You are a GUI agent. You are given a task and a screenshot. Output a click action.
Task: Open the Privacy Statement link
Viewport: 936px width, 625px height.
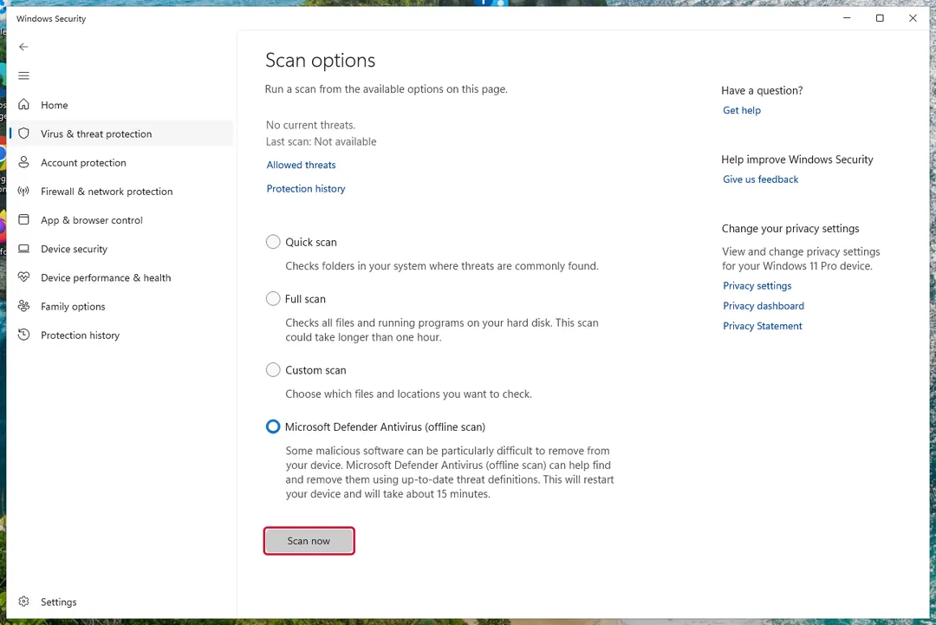tap(763, 326)
